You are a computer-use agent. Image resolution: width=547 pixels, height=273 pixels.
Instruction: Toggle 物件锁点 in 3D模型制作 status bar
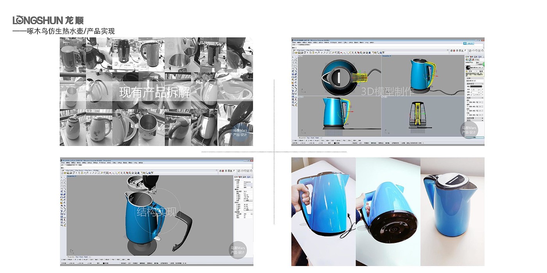click(x=374, y=143)
